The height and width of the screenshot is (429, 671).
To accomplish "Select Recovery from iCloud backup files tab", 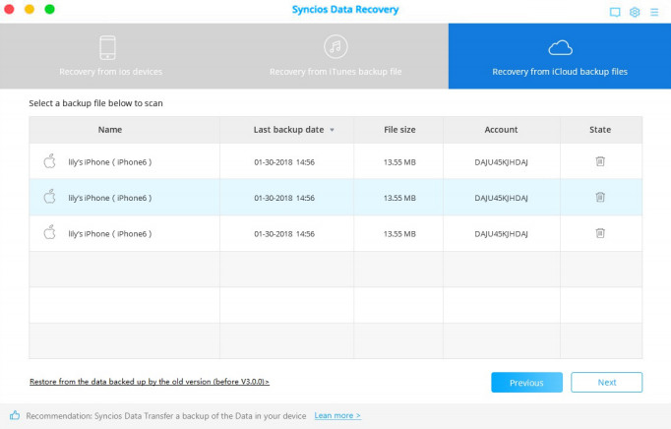I will click(x=560, y=56).
